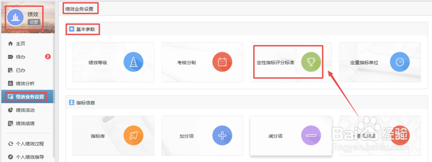Open the 考核分制 card

(x=202, y=62)
